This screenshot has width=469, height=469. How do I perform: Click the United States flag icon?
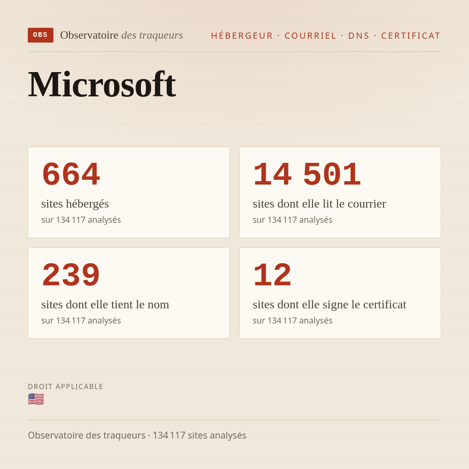point(36,400)
